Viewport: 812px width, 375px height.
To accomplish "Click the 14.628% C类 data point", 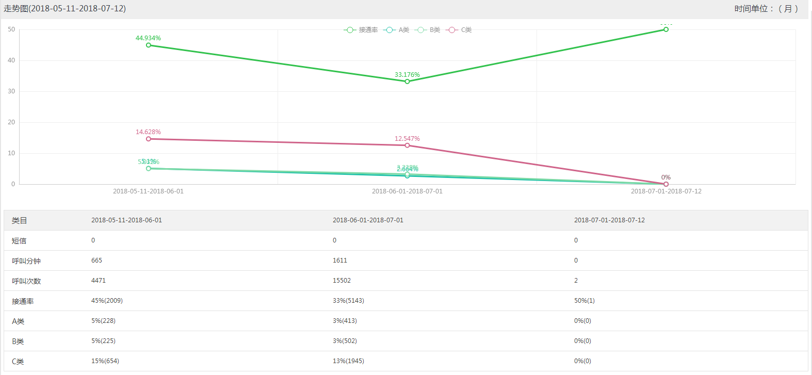I will coord(149,139).
